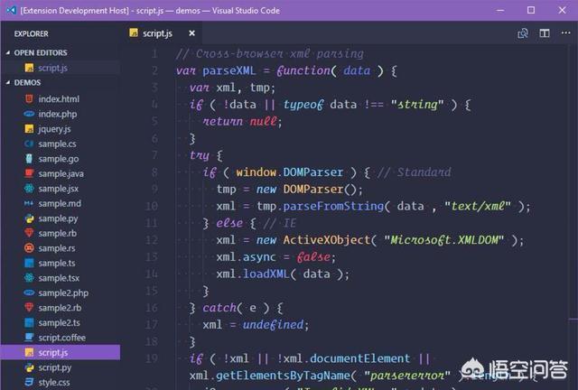Click parseFromString method in the code
Viewport: 578px width, 390px height.
333,206
